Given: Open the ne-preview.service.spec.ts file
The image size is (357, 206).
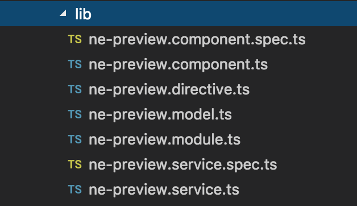Looking at the screenshot, I should tap(182, 165).
